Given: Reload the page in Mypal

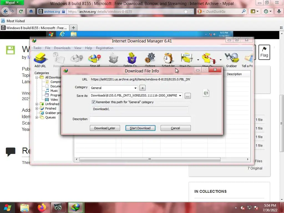Looking at the screenshot, I should pyautogui.click(x=21, y=11).
